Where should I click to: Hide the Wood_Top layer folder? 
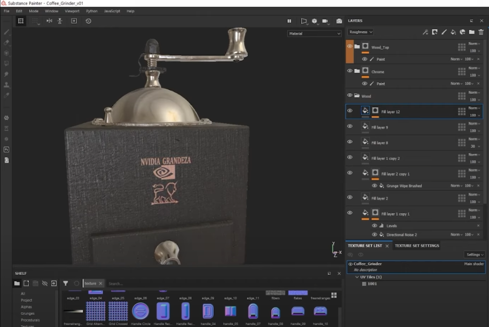click(350, 46)
